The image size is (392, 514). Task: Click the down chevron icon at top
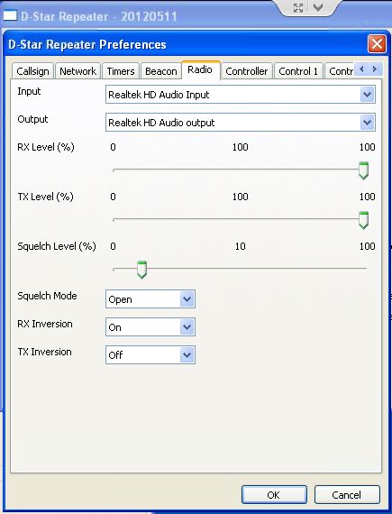click(x=318, y=7)
